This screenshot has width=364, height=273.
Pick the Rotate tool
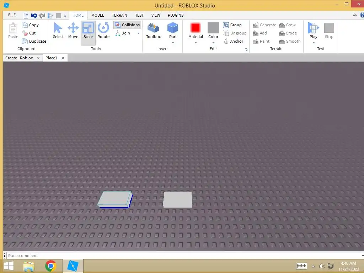click(x=103, y=31)
